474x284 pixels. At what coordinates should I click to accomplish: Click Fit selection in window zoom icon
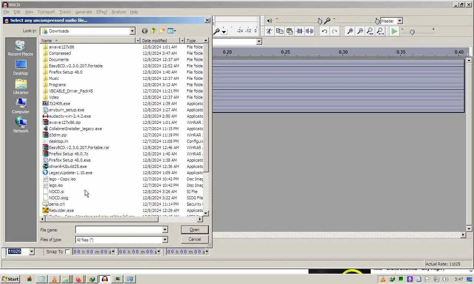tap(370, 31)
